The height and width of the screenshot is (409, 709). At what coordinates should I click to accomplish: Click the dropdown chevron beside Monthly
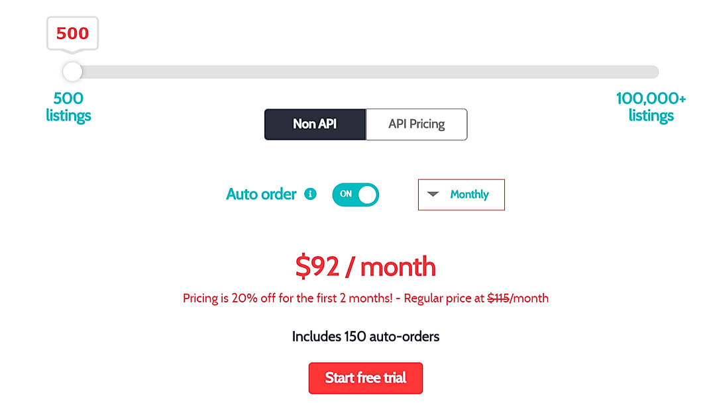click(434, 195)
